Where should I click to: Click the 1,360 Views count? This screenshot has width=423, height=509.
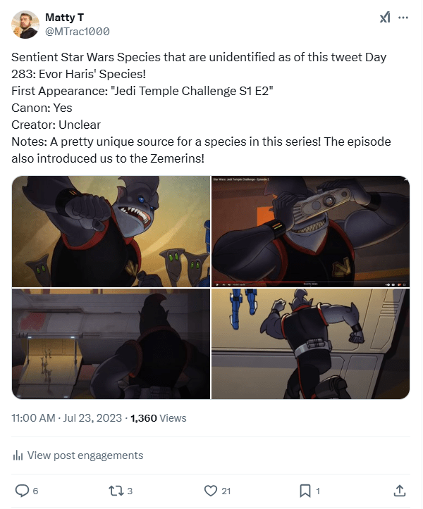[159, 417]
